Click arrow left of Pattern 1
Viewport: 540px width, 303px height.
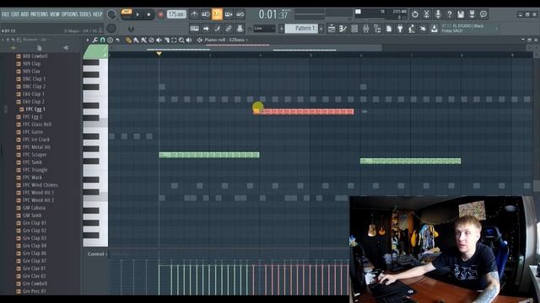click(281, 29)
